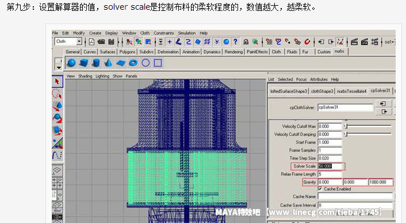
Task: Click the output operations arrow icon
Action: click(x=331, y=41)
